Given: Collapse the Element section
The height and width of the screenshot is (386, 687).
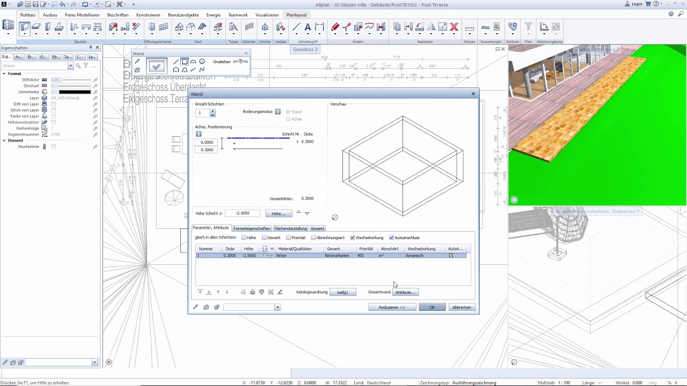Looking at the screenshot, I should (4, 140).
